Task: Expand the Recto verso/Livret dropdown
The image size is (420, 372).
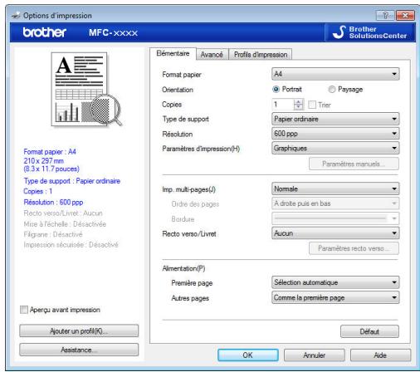Action: coord(335,233)
